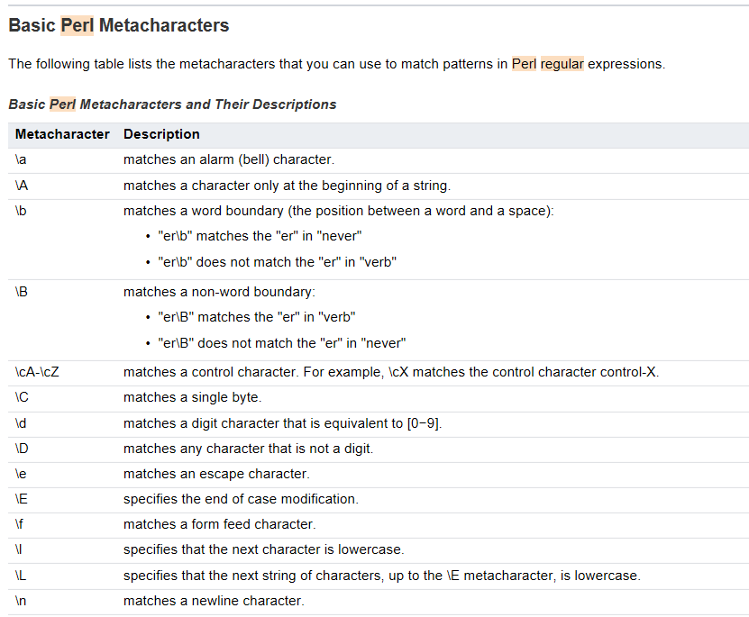Click the "Metacharacter" column header
Image resolution: width=749 pixels, height=617 pixels.
pyautogui.click(x=62, y=134)
